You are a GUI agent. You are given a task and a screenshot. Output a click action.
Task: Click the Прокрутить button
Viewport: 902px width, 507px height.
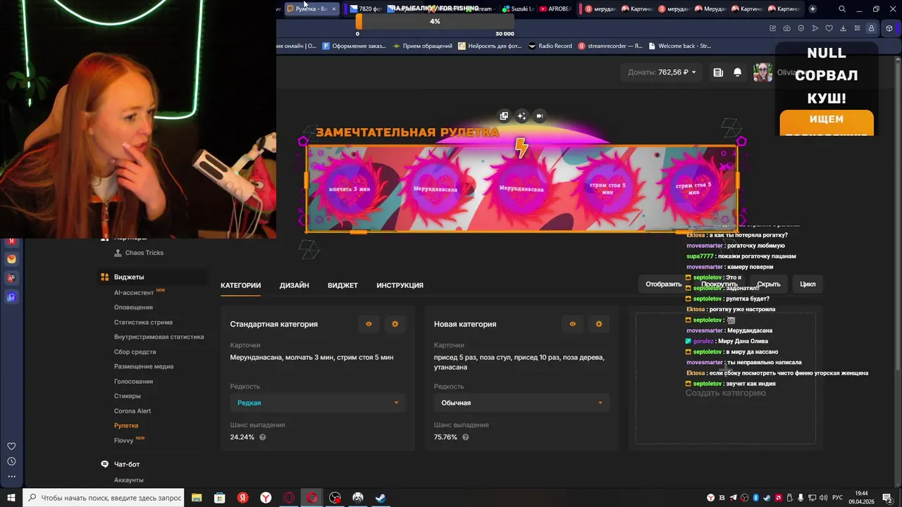pyautogui.click(x=719, y=284)
